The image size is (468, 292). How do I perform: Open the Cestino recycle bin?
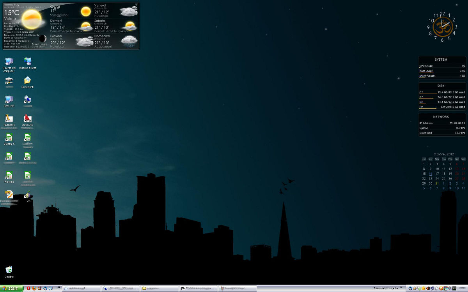[9, 270]
